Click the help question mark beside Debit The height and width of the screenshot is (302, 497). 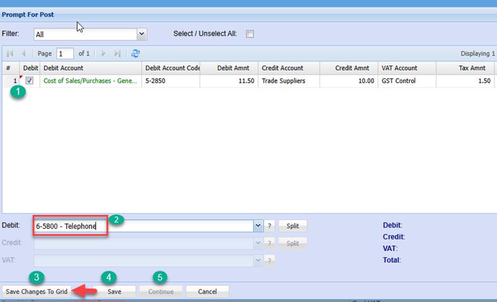[268, 226]
